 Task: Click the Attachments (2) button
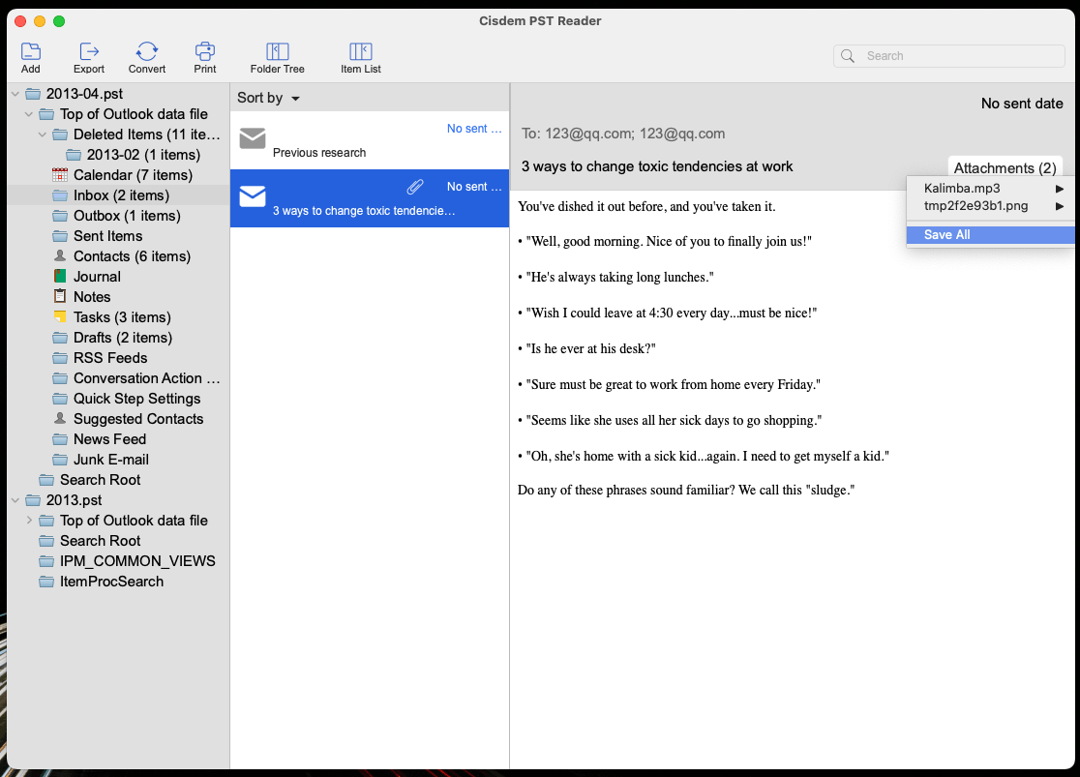tap(1005, 167)
